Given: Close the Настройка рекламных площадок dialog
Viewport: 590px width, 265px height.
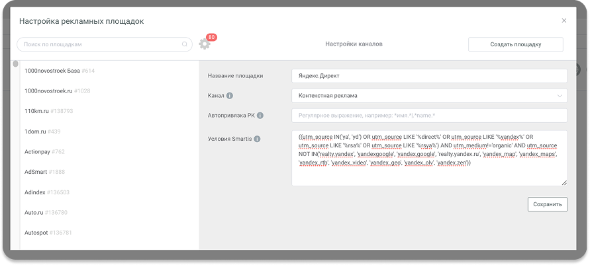Looking at the screenshot, I should point(564,20).
